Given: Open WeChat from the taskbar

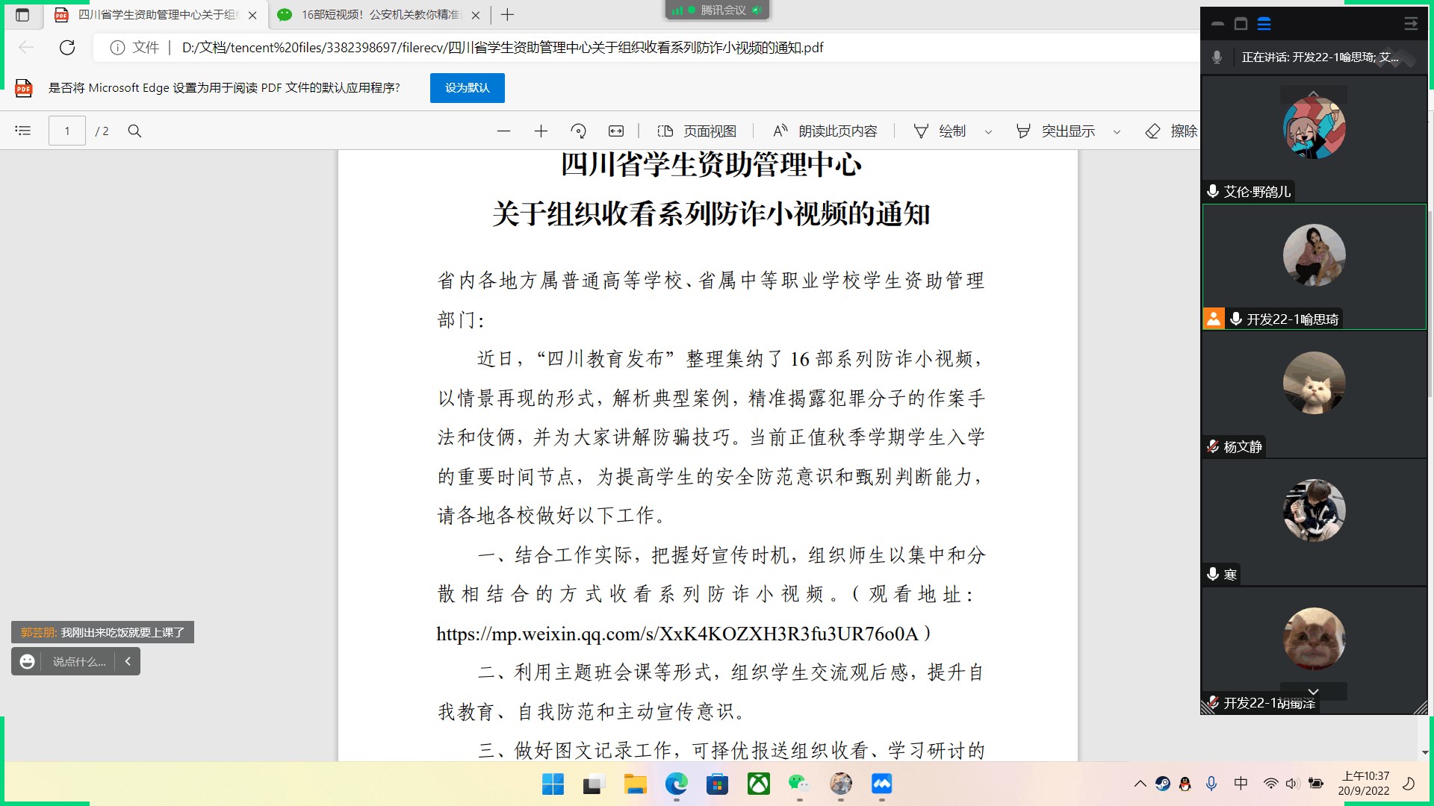Looking at the screenshot, I should pos(798,784).
